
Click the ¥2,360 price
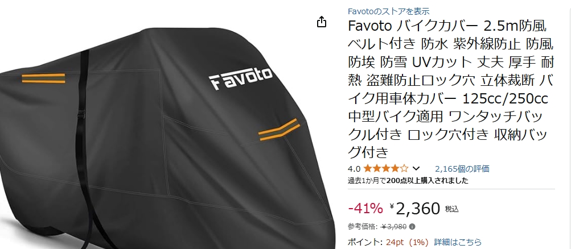[x=415, y=208]
